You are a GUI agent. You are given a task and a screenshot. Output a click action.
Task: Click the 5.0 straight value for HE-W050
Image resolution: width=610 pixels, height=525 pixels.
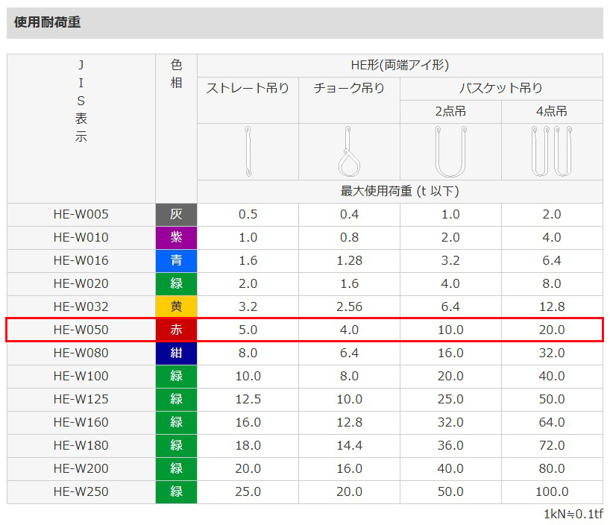coord(248,330)
